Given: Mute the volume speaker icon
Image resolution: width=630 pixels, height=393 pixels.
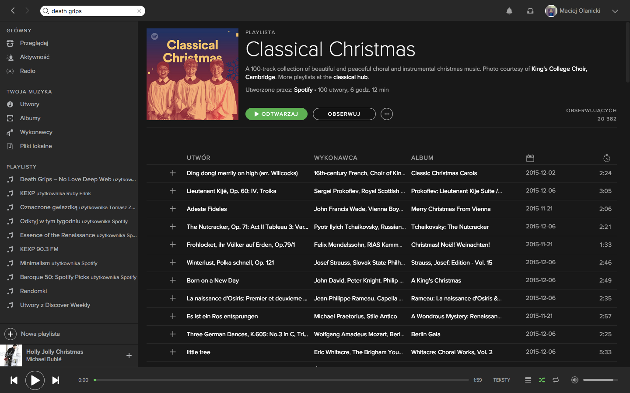Looking at the screenshot, I should [575, 380].
